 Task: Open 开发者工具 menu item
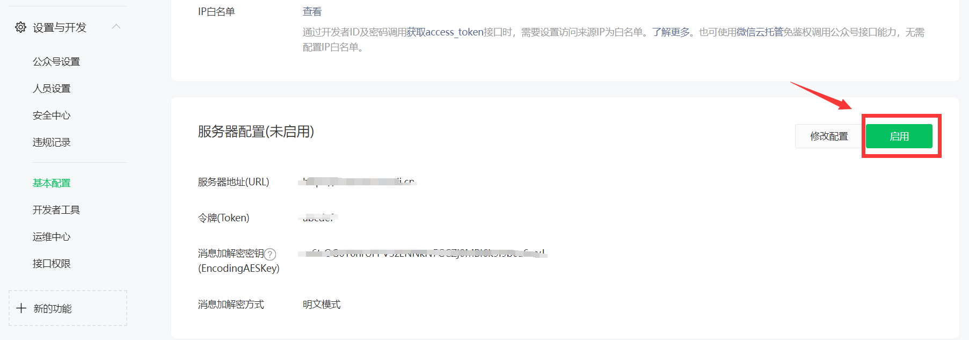[56, 210]
